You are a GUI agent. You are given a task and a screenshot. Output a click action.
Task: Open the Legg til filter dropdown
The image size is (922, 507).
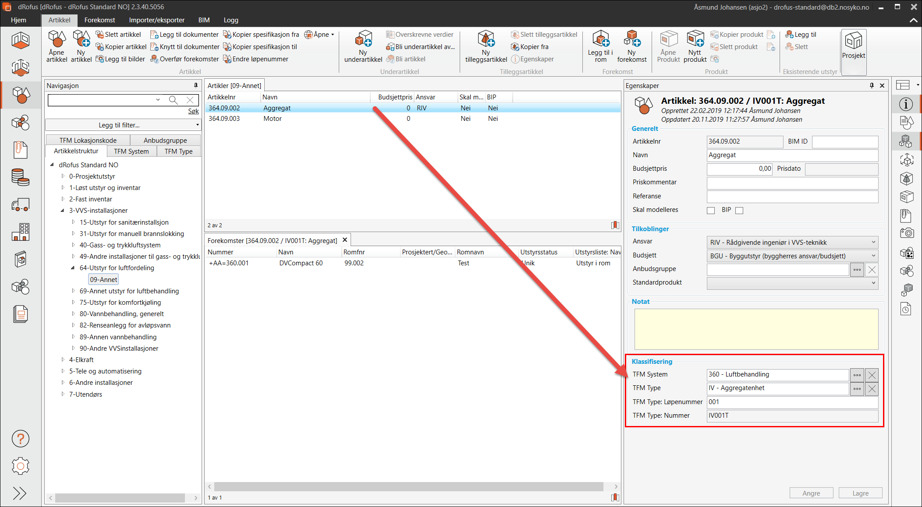123,125
